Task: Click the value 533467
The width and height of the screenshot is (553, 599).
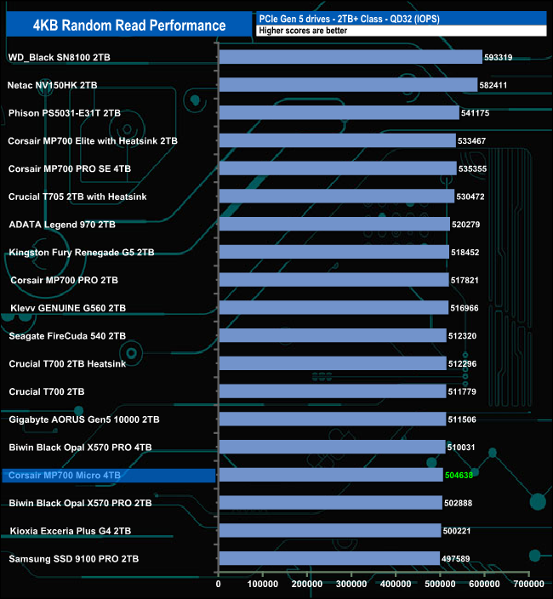Action: click(x=471, y=141)
